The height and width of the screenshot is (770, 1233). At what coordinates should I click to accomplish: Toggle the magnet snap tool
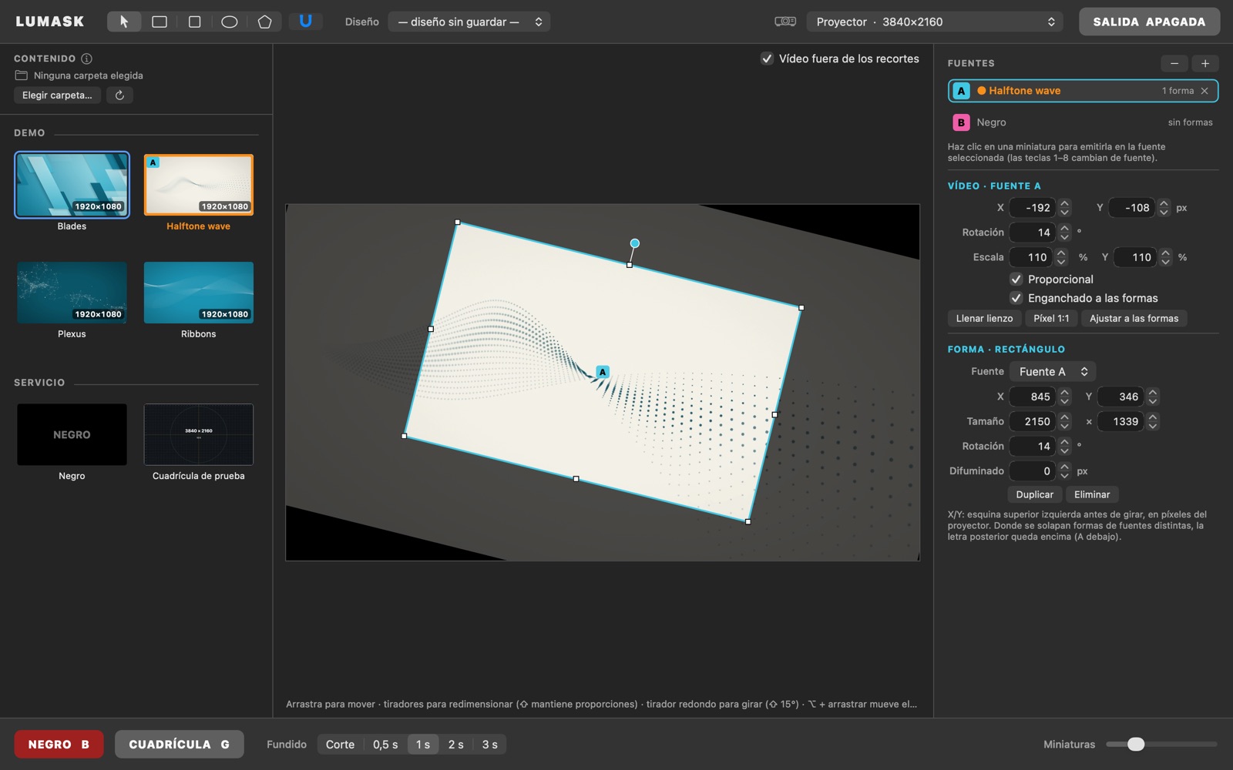305,22
